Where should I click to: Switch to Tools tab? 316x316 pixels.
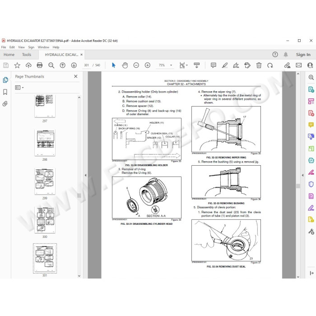(27, 55)
